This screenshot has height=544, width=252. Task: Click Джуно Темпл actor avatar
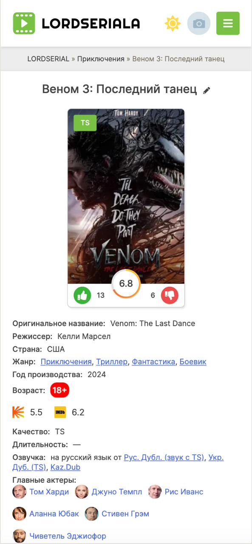pyautogui.click(x=82, y=492)
